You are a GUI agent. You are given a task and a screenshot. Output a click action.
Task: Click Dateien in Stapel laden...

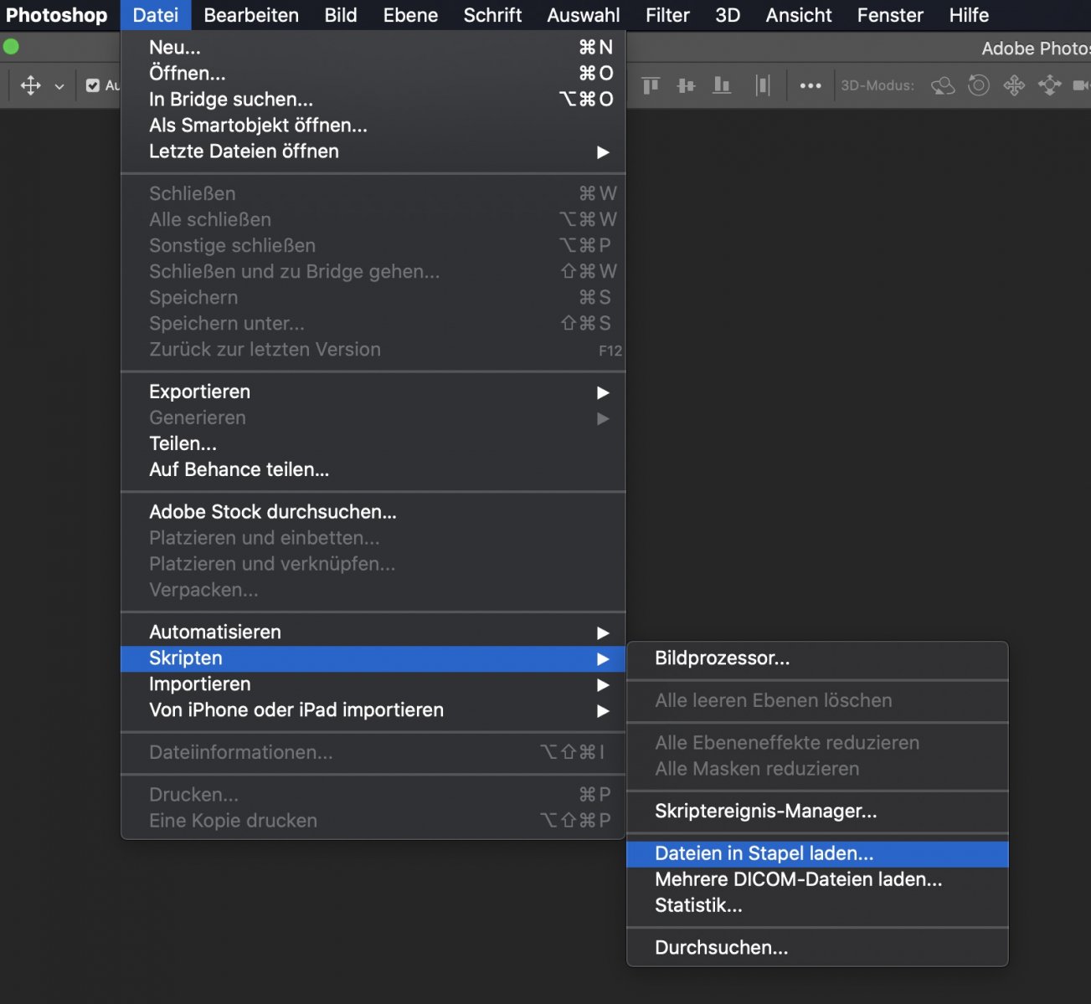817,854
